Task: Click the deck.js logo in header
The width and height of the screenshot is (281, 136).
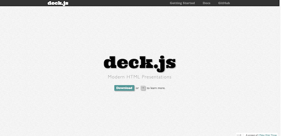Action: pyautogui.click(x=58, y=3)
